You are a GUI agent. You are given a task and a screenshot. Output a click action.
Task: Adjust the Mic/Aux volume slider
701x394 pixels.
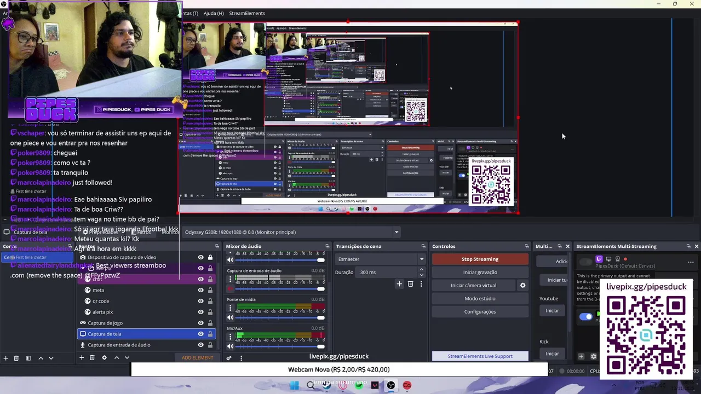tap(281, 346)
